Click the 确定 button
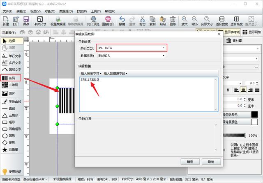The image size is (263, 183). 190,162
